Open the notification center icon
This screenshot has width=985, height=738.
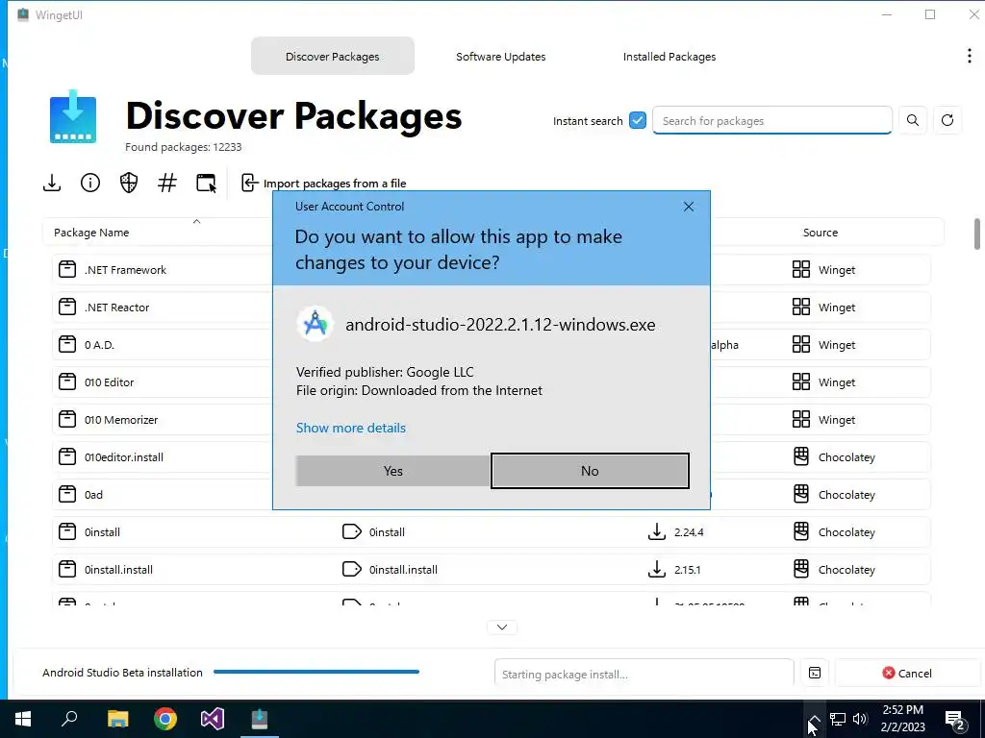[x=955, y=719]
